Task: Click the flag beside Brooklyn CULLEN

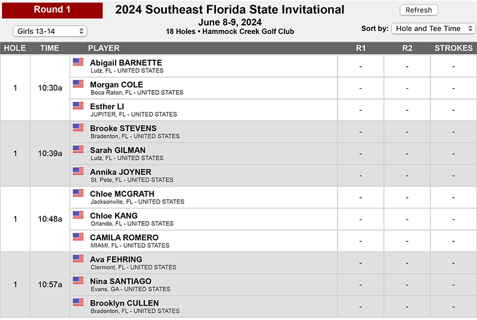Action: coord(78,302)
